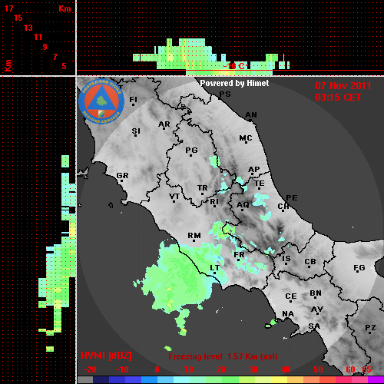
Task: Click the AN city label
Action: click(251, 115)
